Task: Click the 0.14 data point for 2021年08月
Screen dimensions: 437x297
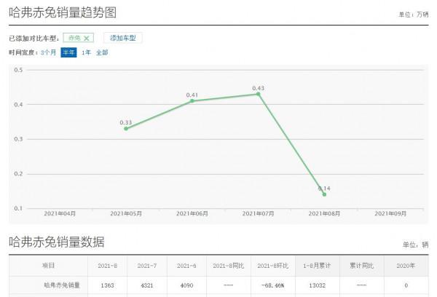Action: 324,194
